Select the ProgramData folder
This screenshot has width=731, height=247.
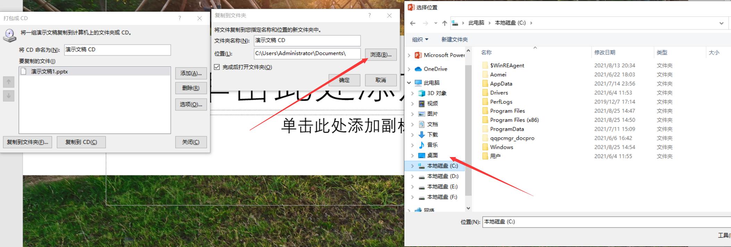(507, 129)
